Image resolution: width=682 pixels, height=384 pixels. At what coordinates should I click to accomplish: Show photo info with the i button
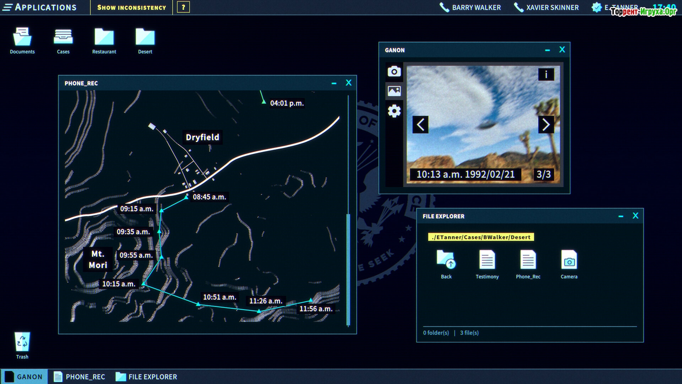pyautogui.click(x=546, y=74)
